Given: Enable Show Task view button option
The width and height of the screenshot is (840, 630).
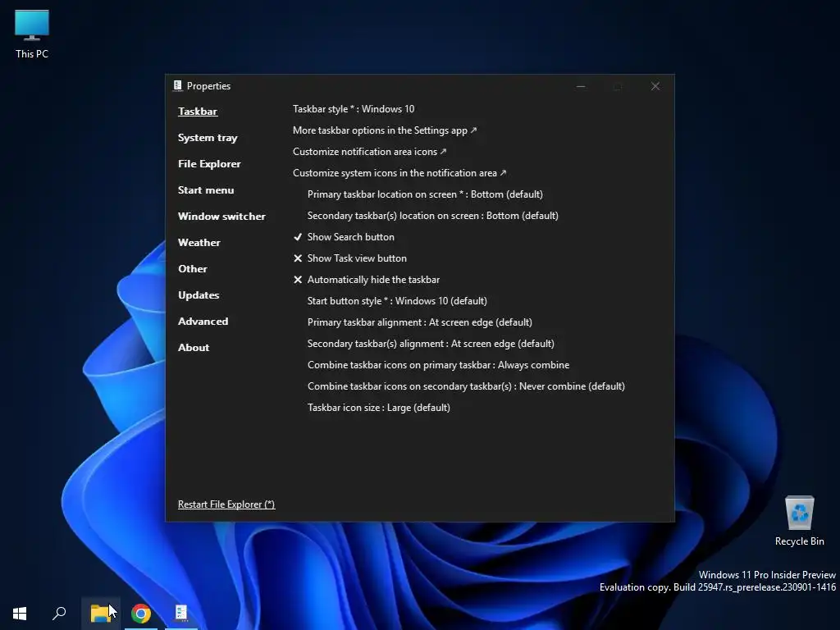Looking at the screenshot, I should click(x=349, y=258).
